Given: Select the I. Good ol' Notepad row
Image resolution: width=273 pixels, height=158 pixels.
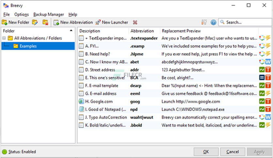Looking at the screenshot, I should (174, 109).
